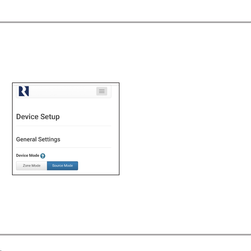
Task: Click the Russound R logo
Action: point(24,91)
